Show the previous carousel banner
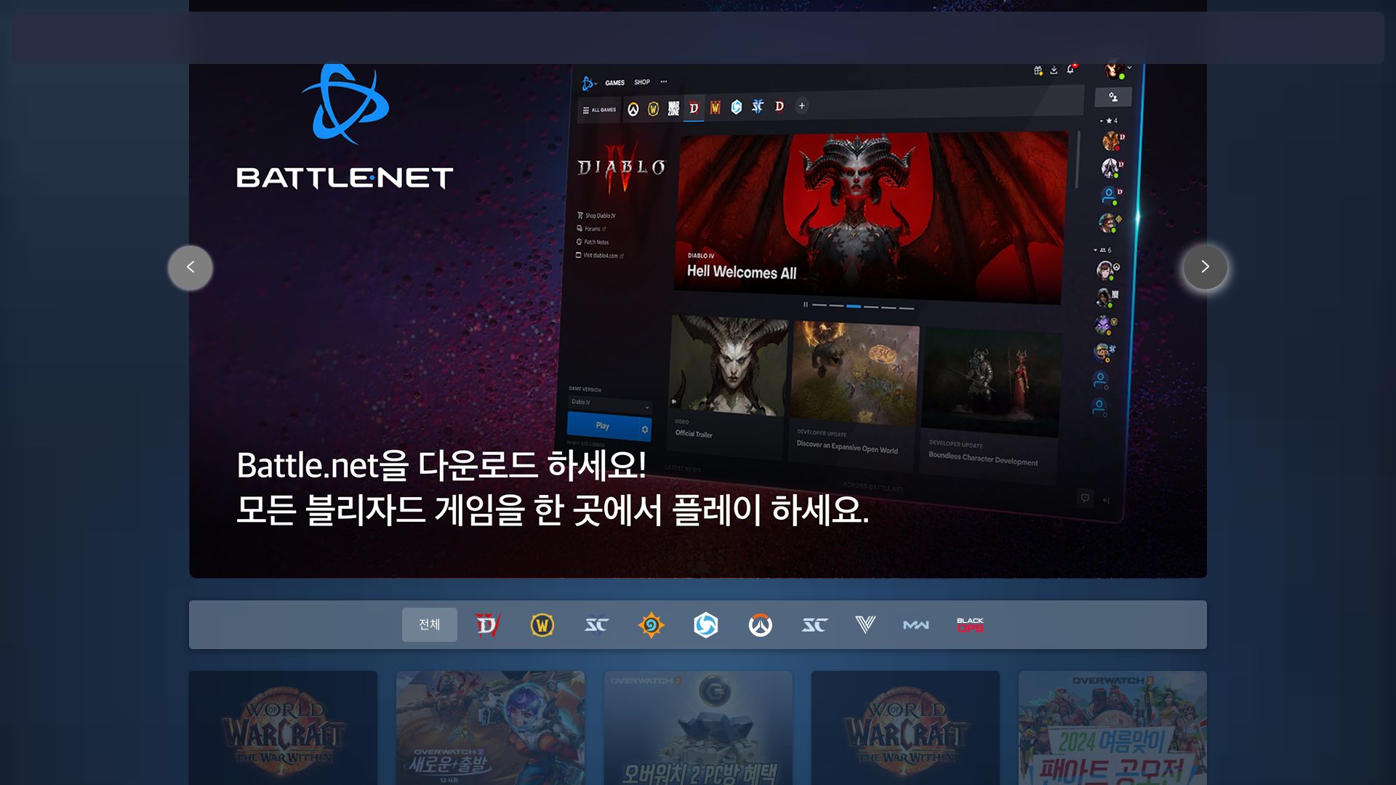 point(190,267)
